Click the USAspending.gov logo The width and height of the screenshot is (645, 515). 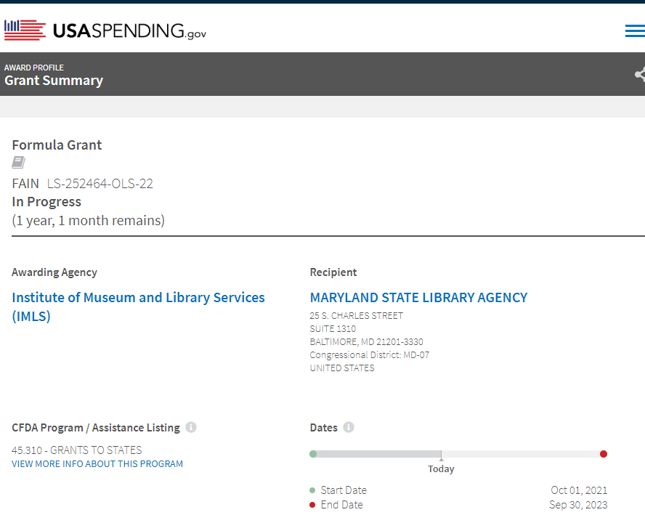pyautogui.click(x=105, y=31)
